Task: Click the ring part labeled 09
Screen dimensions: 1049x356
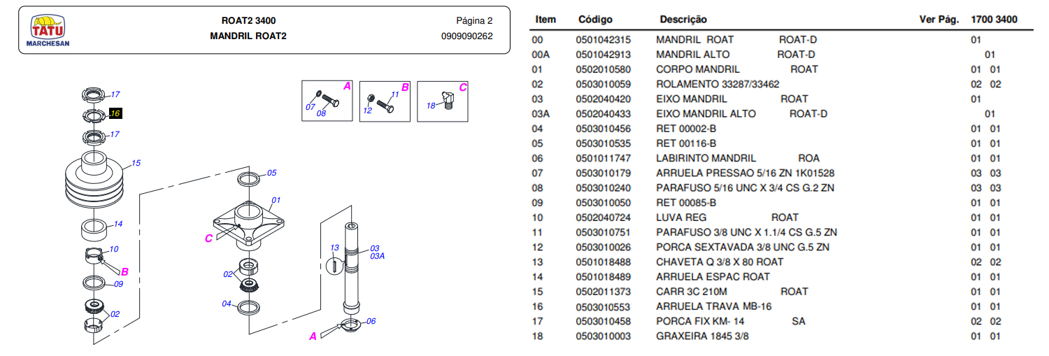Action: pyautogui.click(x=95, y=283)
